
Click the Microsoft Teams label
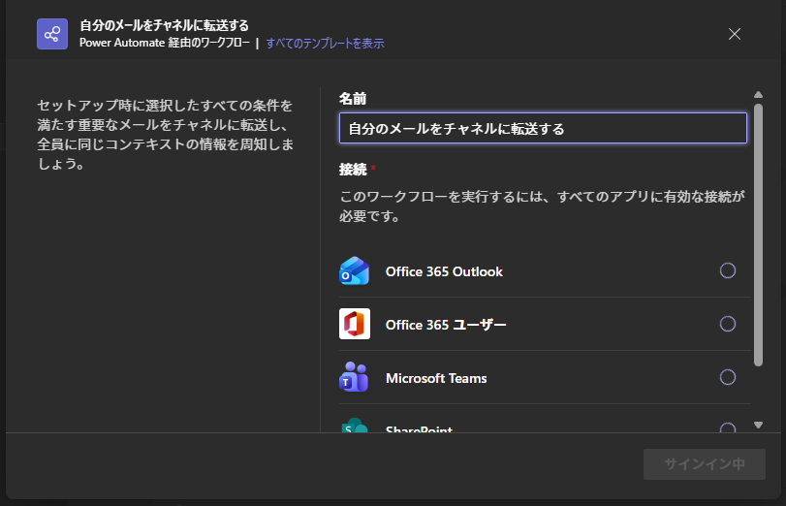pos(436,378)
